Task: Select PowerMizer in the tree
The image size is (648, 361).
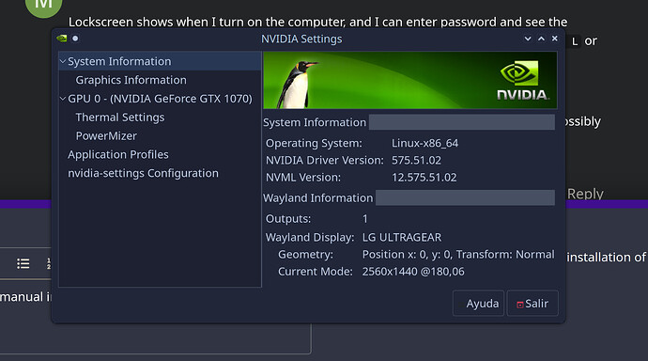Action: [x=106, y=135]
